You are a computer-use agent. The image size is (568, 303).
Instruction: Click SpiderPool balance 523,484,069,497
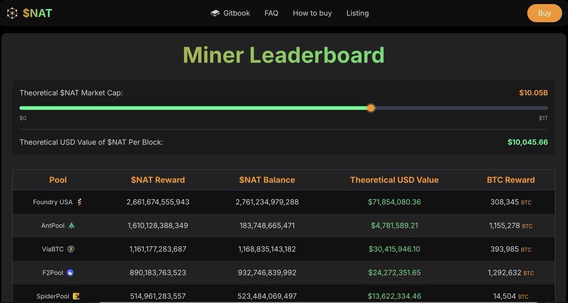pyautogui.click(x=267, y=296)
